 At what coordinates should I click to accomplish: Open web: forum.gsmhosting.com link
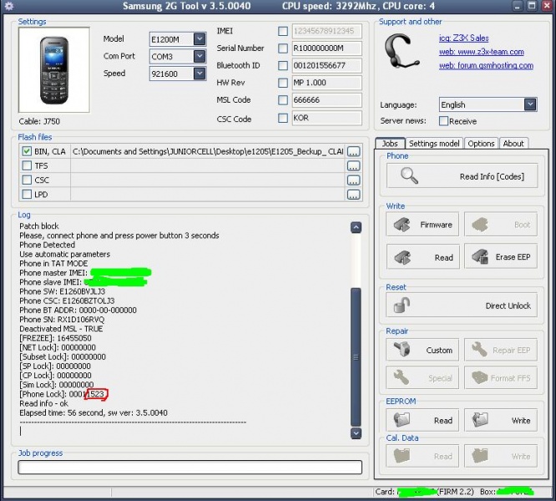(486, 65)
